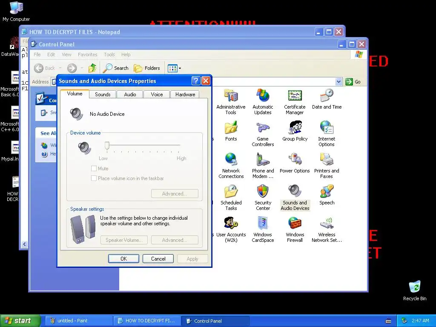The image size is (436, 327).
Task: Open the Fonts folder icon
Action: [231, 131]
